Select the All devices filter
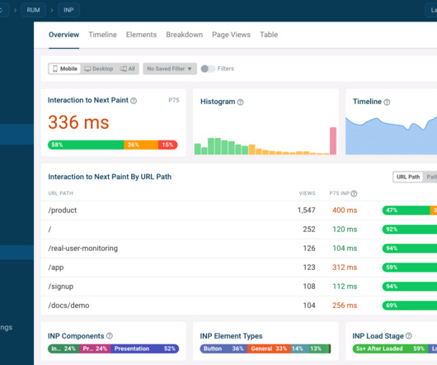This screenshot has width=437, height=365. (x=128, y=69)
